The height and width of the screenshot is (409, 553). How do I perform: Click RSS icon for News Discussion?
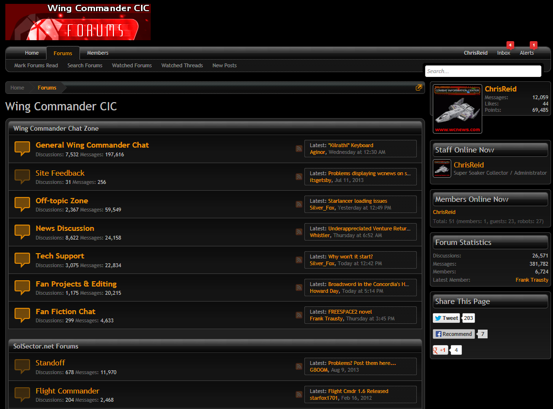pos(299,232)
